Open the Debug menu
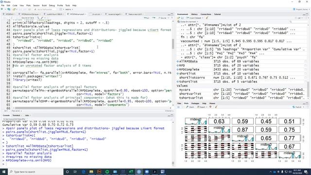Image resolution: width=311 pixels, height=175 pixels. [52, 5]
